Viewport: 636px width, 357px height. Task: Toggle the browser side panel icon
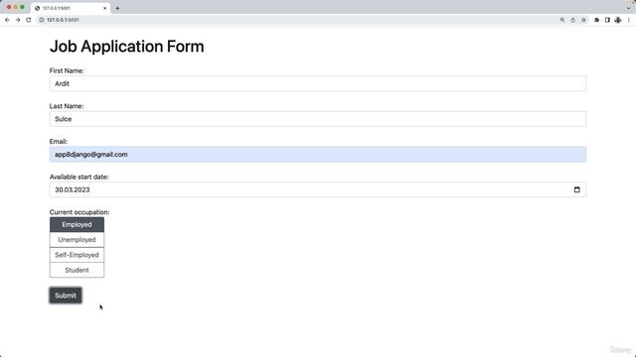pos(607,20)
